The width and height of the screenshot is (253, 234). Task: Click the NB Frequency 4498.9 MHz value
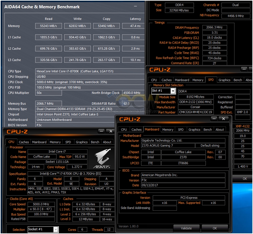(x=236, y=16)
